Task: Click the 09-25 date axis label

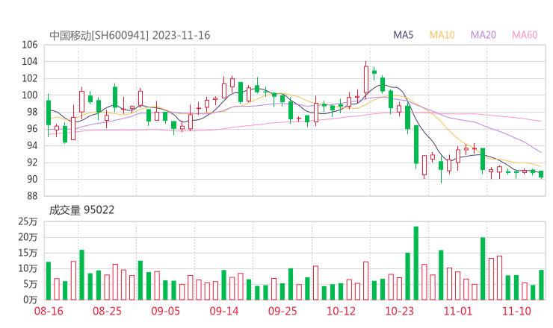Action: coord(282,311)
